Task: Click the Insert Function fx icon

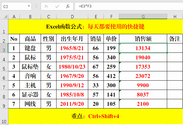Action: [68, 6]
